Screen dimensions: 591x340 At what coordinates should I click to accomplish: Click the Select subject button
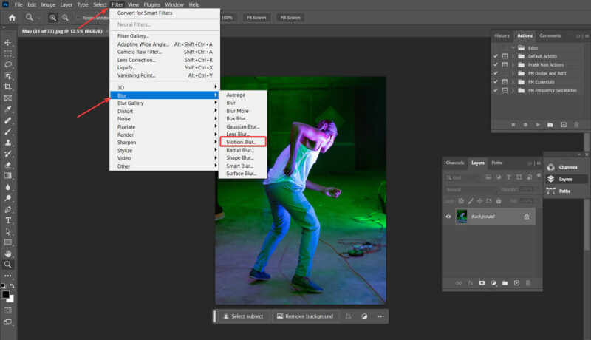pos(244,316)
